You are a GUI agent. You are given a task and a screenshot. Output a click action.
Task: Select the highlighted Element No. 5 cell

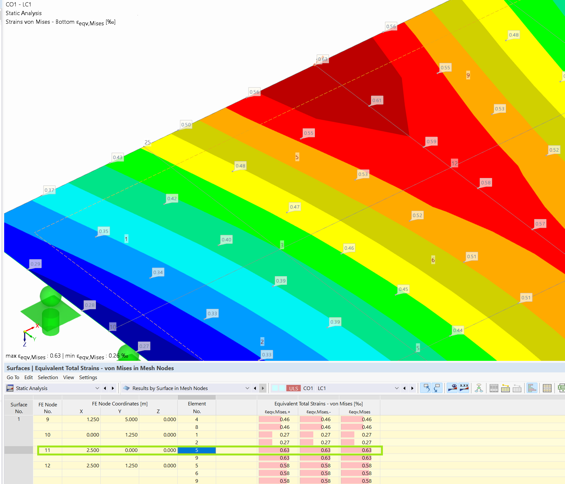click(x=197, y=450)
